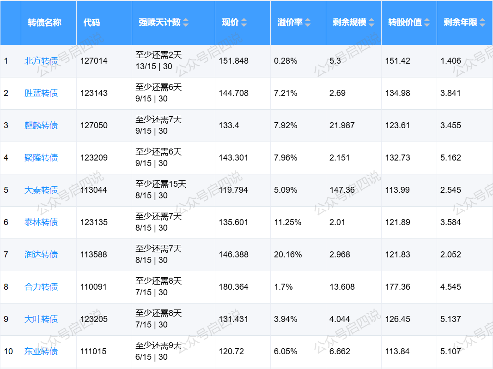This screenshot has width=493, height=369.
Task: Sort by 剩余年限 using its arrow icon
Action: (482, 23)
